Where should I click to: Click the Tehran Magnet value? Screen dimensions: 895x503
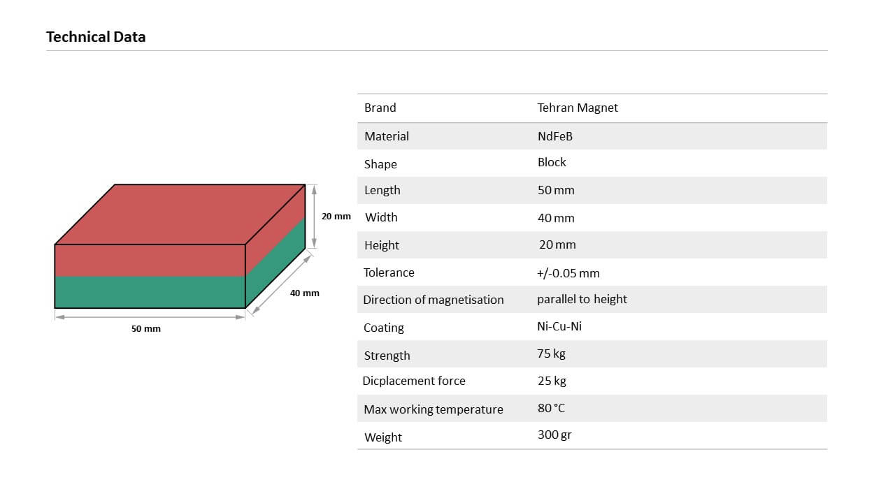point(578,108)
